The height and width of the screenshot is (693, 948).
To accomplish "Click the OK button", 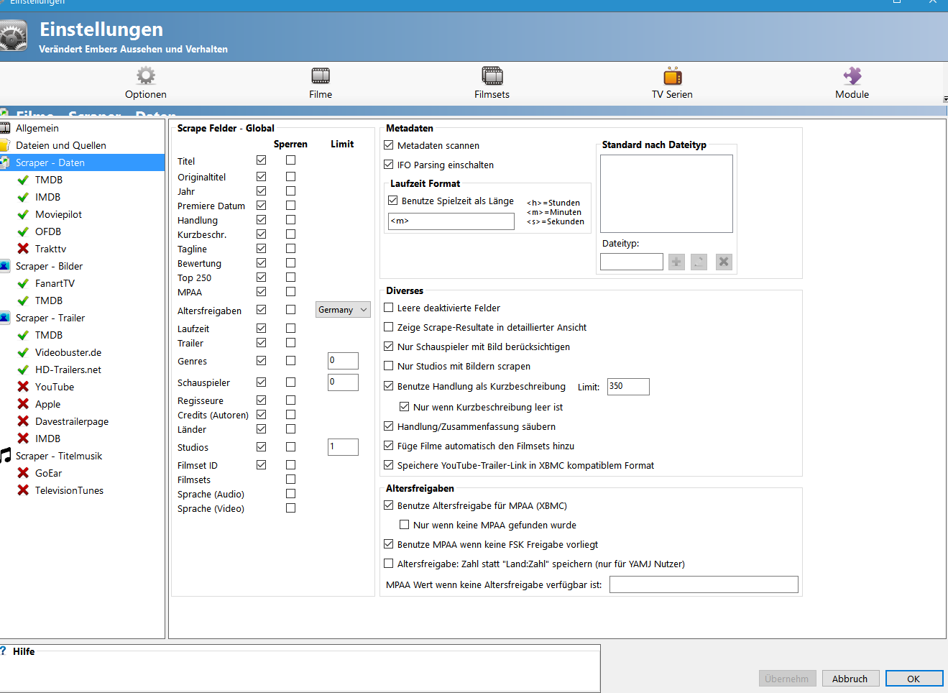I will point(914,679).
